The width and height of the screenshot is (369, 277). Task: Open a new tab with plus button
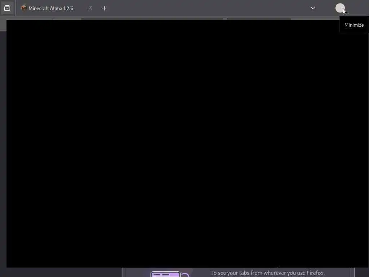[104, 8]
